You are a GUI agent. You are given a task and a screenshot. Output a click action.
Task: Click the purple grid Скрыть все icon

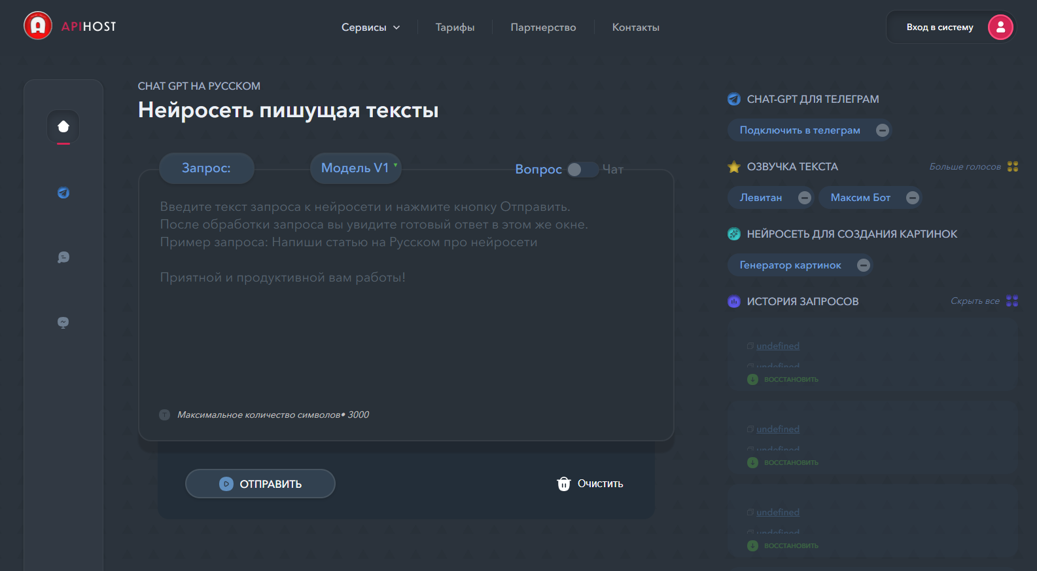[x=1012, y=301]
